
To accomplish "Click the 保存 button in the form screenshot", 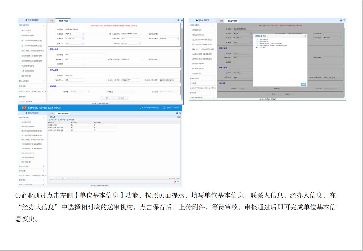I will (x=107, y=98).
